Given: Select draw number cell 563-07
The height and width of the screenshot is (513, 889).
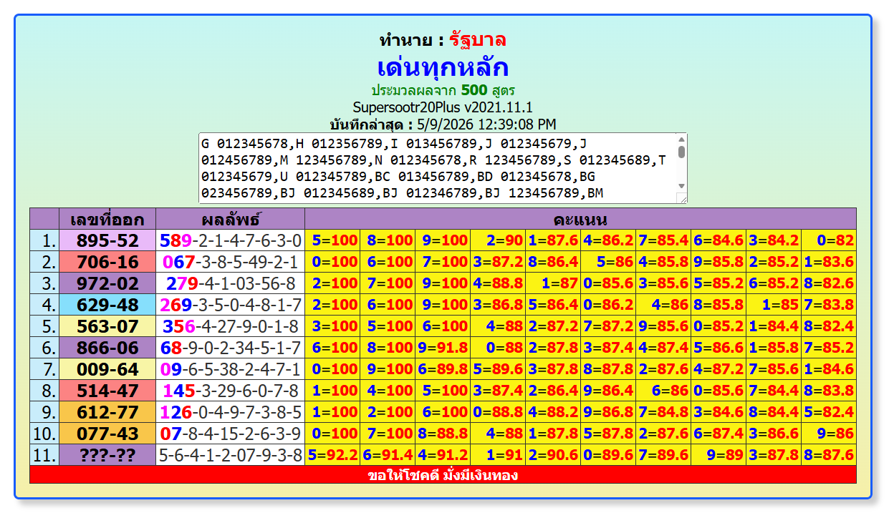Looking at the screenshot, I should [107, 326].
